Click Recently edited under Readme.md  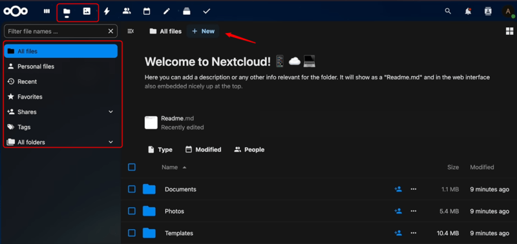click(x=182, y=127)
